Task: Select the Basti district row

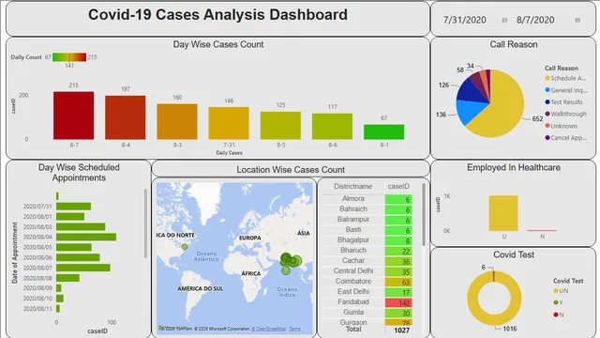Action: 367,230
